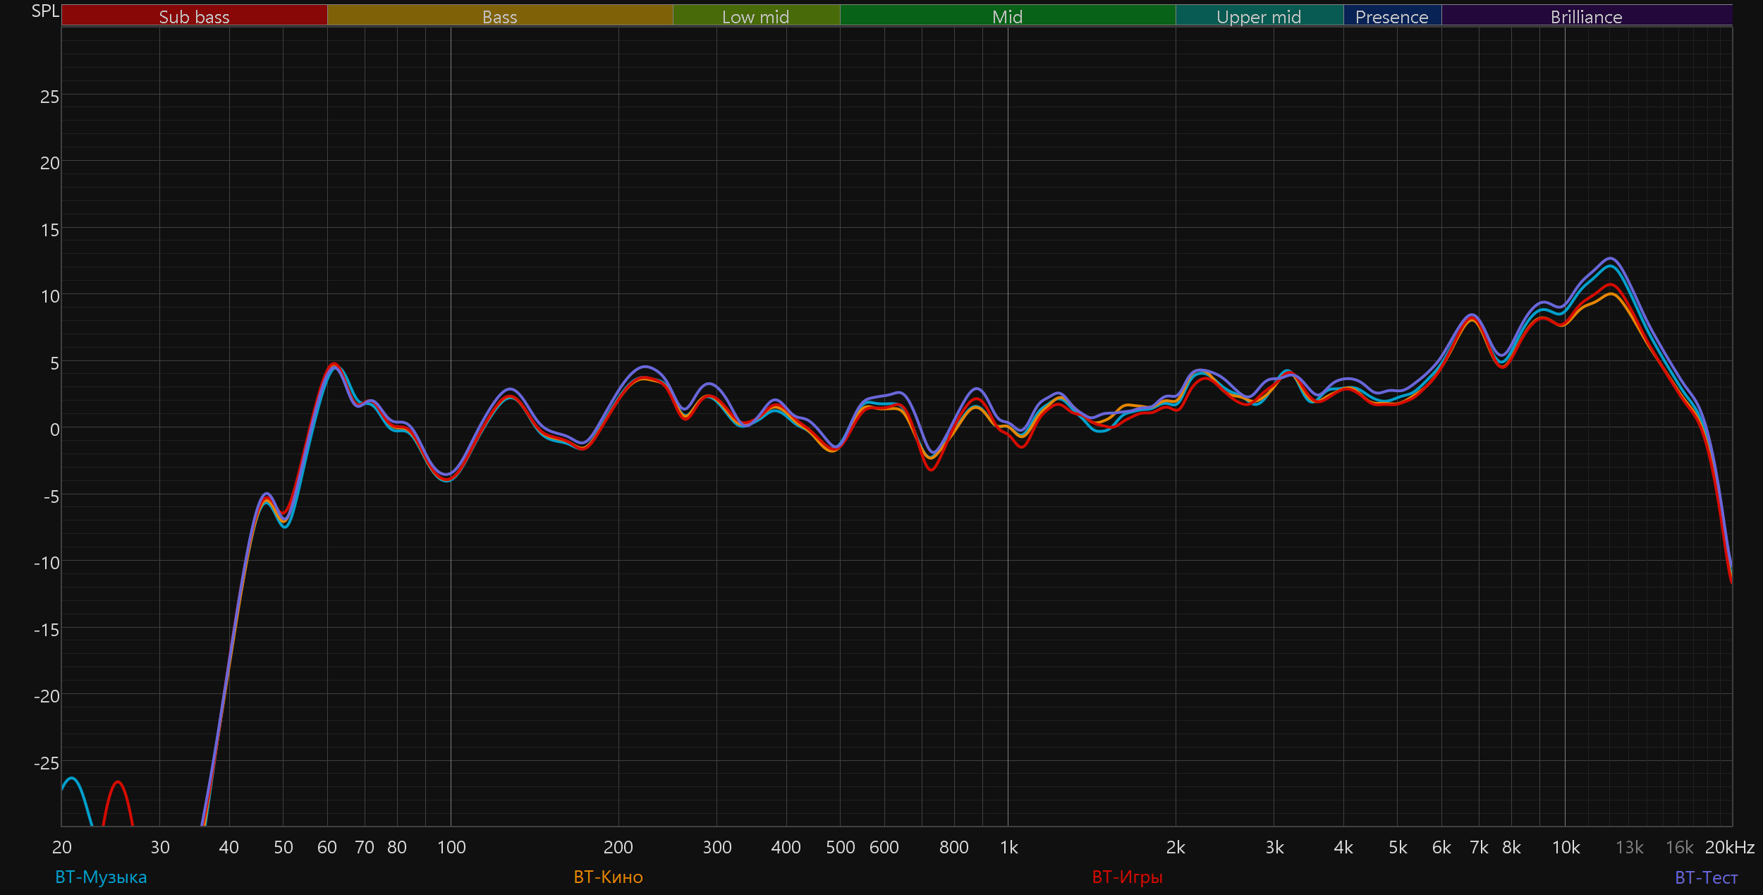Select the Low mid band header
This screenshot has width=1763, height=895.
[x=755, y=16]
